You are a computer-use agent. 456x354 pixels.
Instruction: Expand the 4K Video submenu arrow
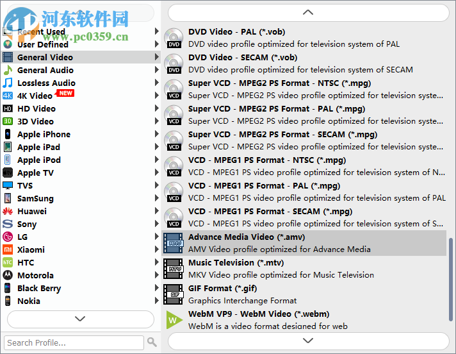[x=156, y=95]
